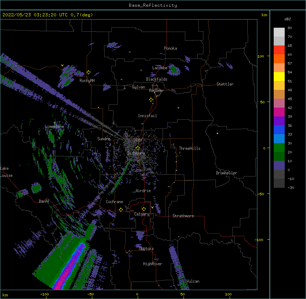Click the Drumheller city label
The height and width of the screenshot is (299, 306).
(226, 173)
